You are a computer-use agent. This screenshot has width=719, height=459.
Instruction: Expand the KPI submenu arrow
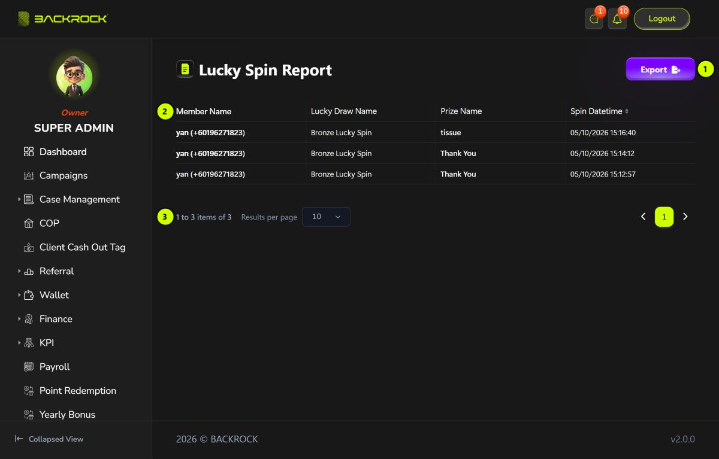(x=19, y=343)
